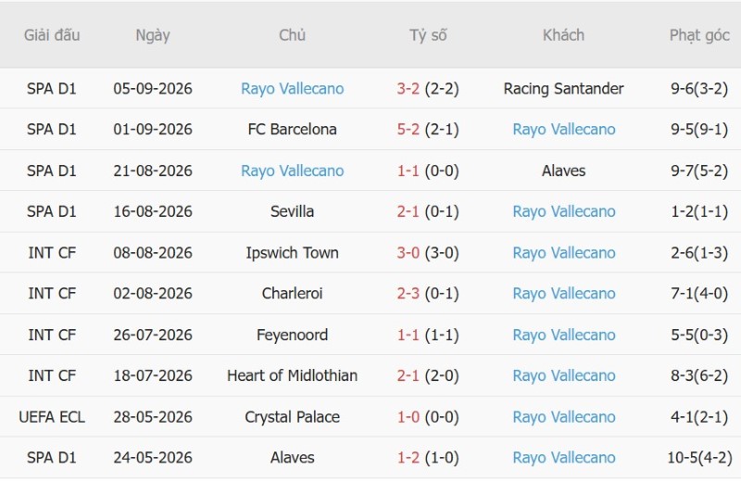Click the Giải đấu column header

tap(52, 35)
